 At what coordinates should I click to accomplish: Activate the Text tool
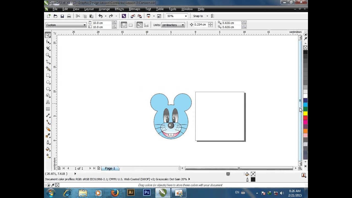(x=48, y=102)
